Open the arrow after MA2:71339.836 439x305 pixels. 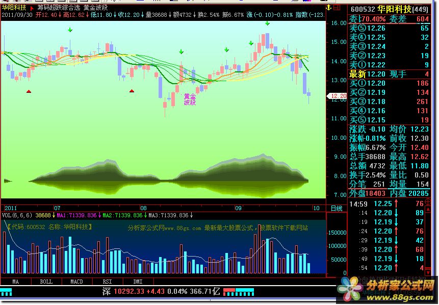coord(145,215)
